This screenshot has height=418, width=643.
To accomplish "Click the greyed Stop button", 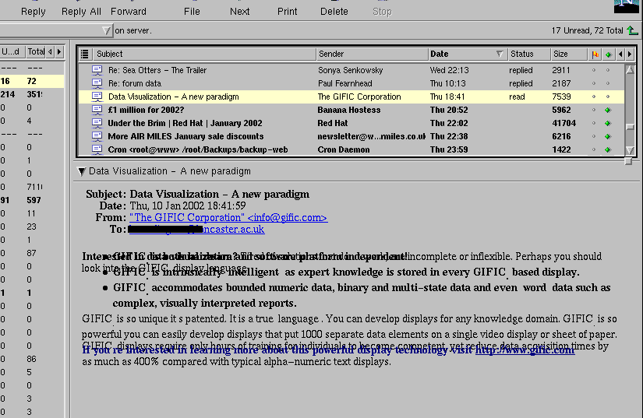I will (x=382, y=11).
